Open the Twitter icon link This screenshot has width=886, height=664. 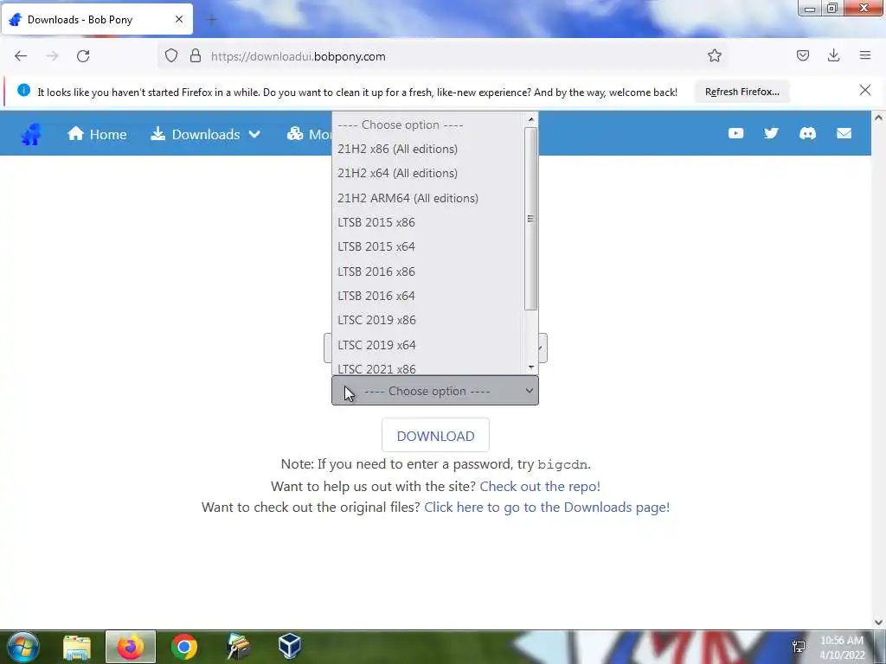pos(771,133)
